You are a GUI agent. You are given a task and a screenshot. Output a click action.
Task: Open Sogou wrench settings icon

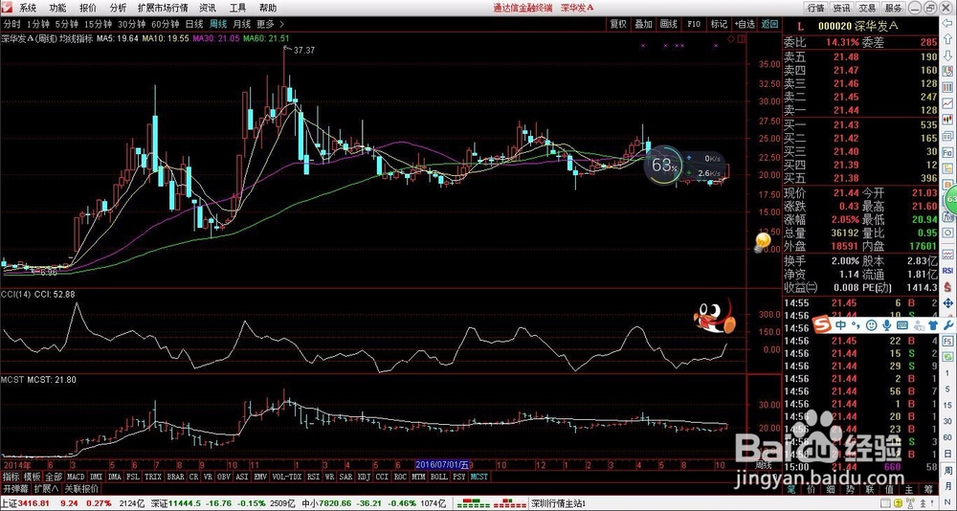(x=949, y=325)
